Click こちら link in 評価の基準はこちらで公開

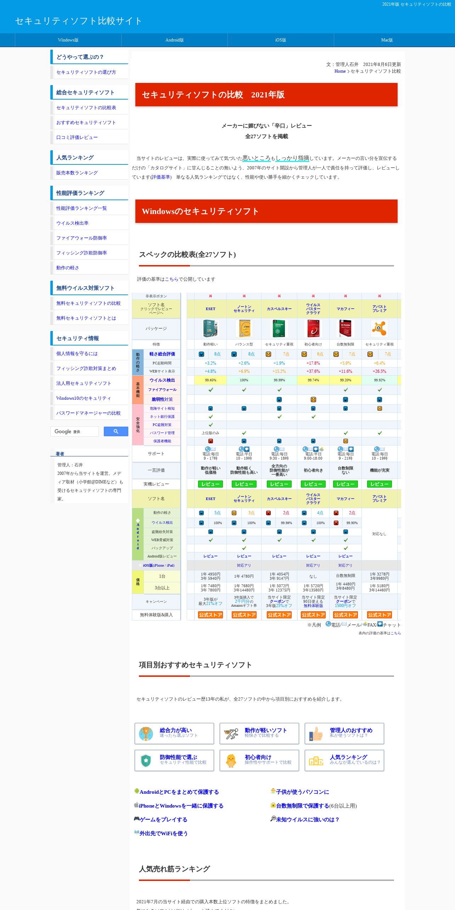172,279
